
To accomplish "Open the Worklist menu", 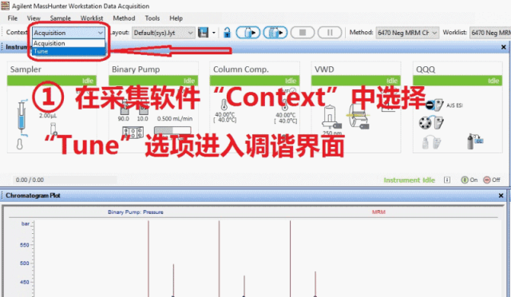I will (92, 18).
